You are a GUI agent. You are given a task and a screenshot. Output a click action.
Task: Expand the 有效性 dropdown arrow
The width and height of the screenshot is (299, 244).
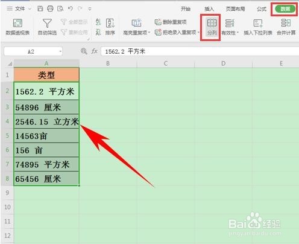pos(238,33)
